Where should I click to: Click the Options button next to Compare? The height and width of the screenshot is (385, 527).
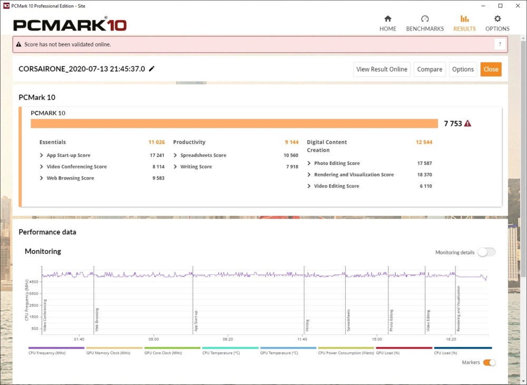coord(463,69)
